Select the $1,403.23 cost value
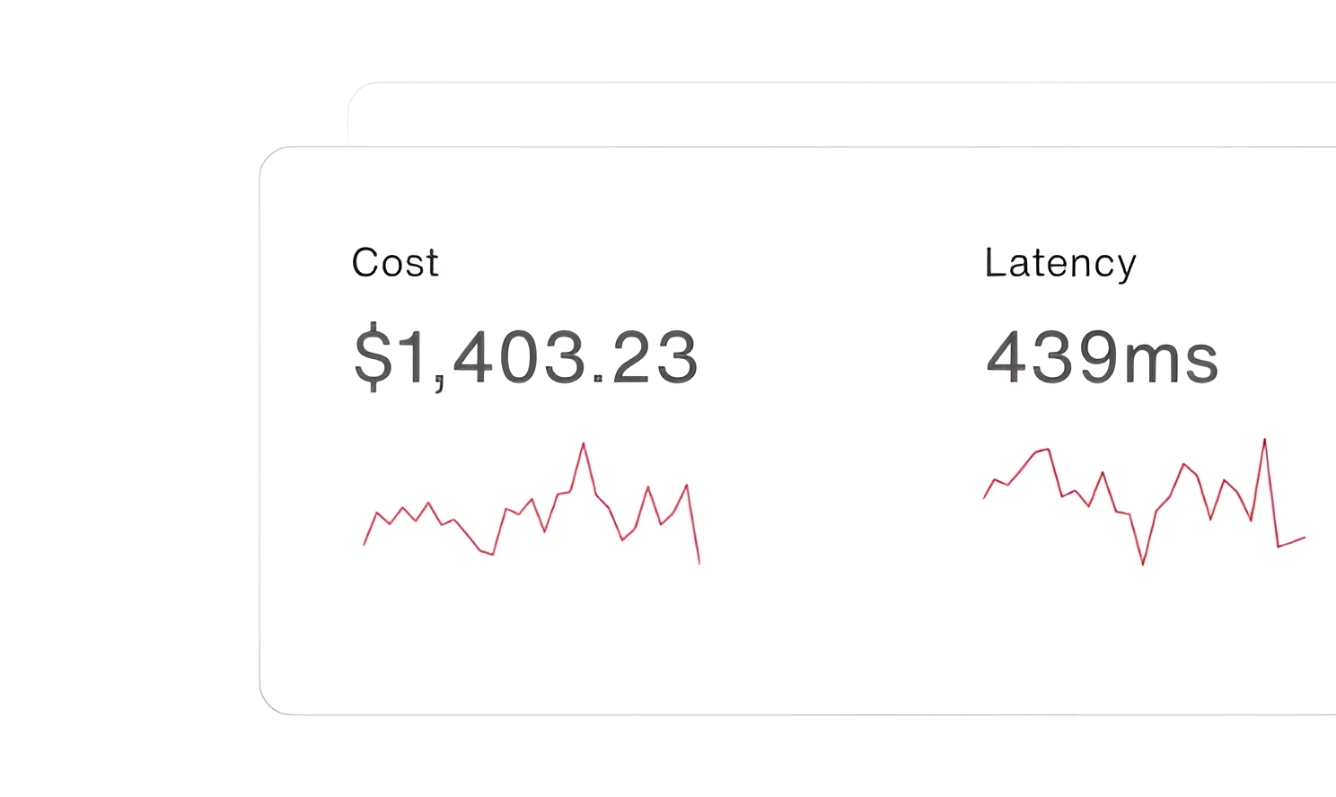Viewport: 1336px width, 797px height. tap(525, 357)
